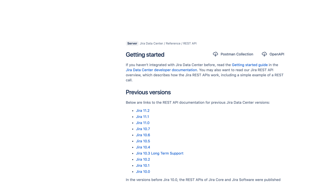Open Jira 10.5 REST API docs

(x=143, y=141)
